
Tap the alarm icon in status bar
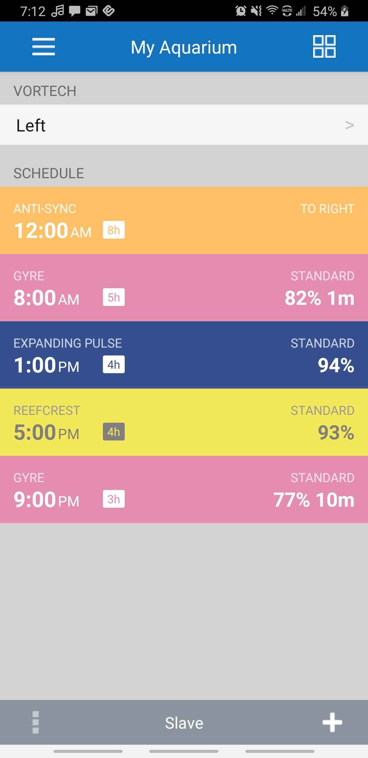click(x=241, y=11)
